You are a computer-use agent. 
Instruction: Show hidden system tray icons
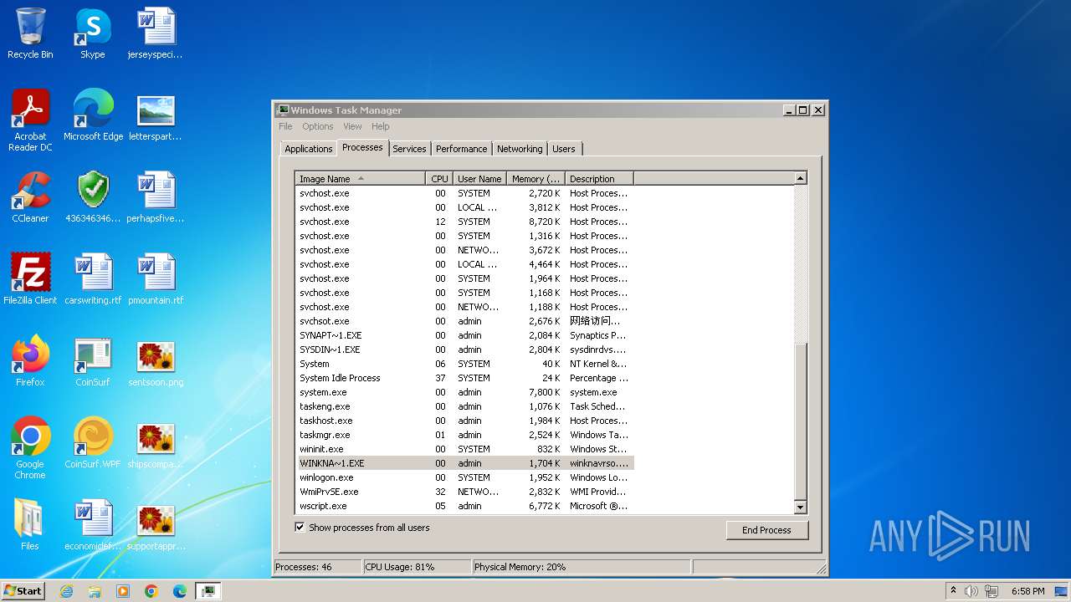point(953,591)
